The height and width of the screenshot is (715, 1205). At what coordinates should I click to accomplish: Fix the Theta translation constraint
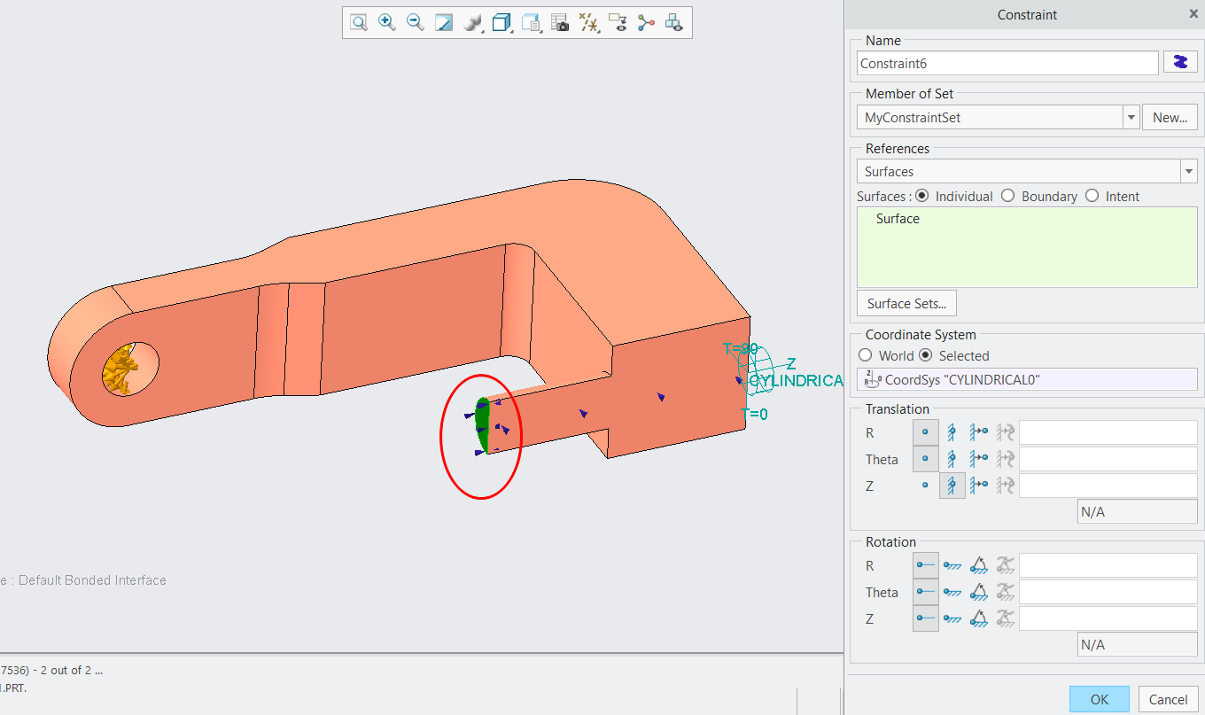click(x=952, y=458)
